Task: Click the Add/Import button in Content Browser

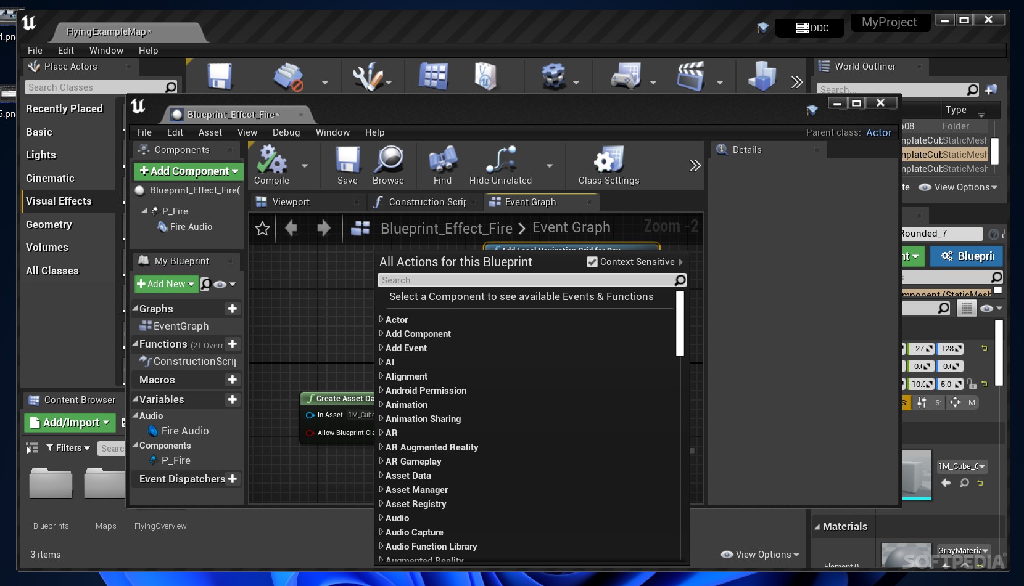Action: pos(70,423)
